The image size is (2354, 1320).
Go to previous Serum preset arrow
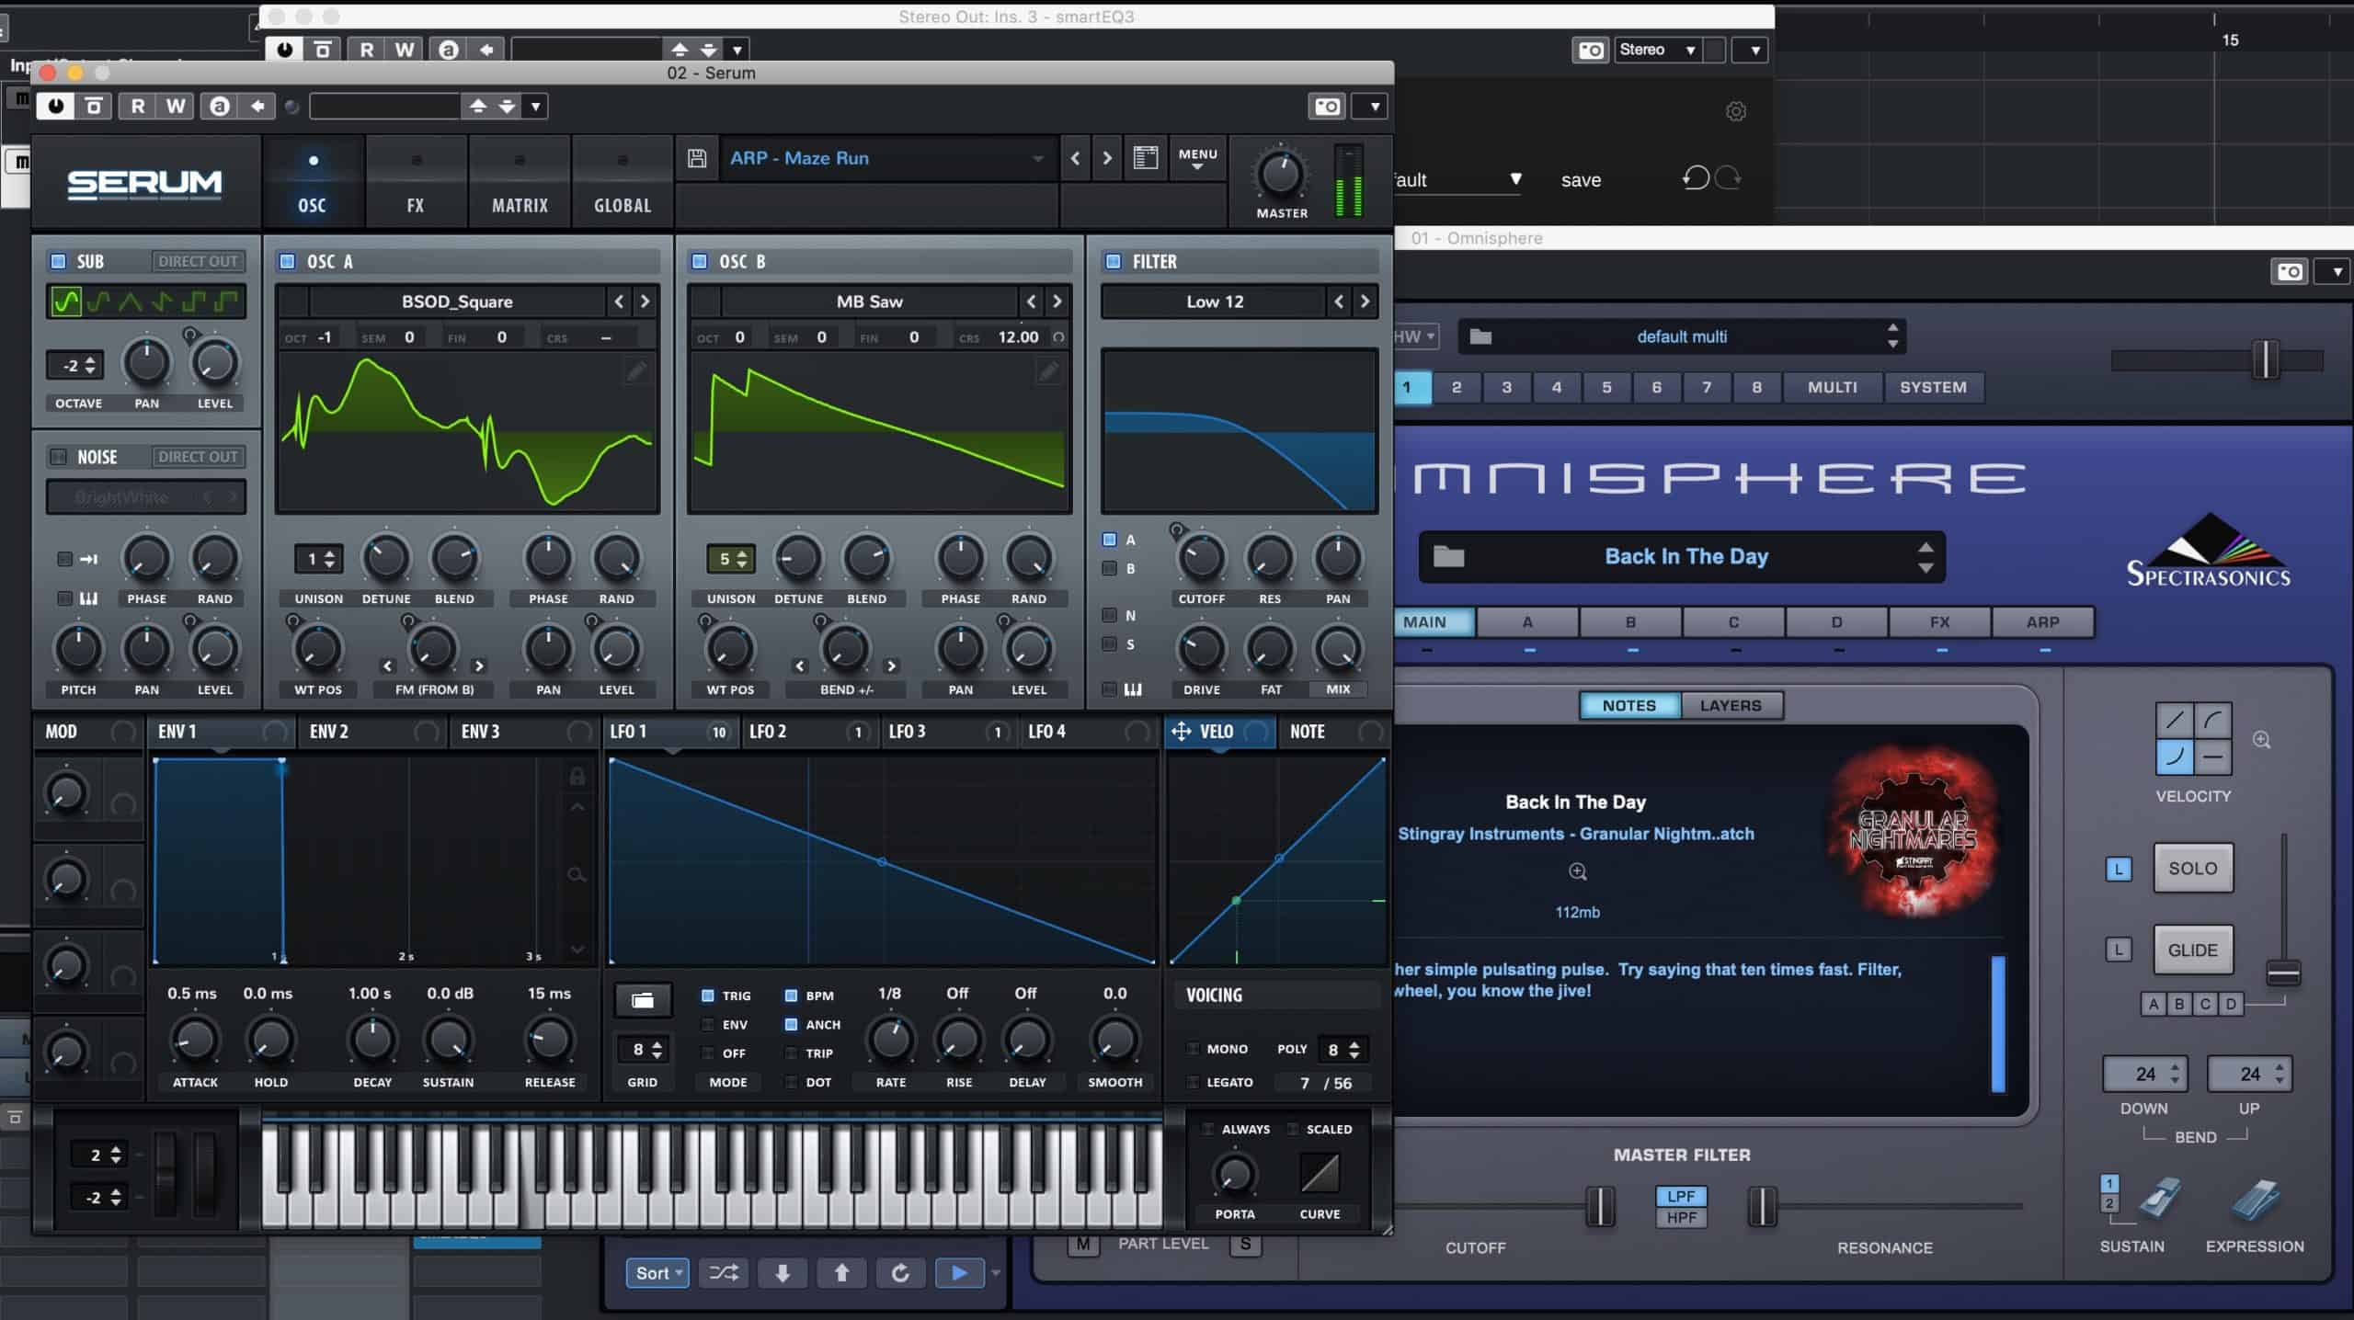click(1075, 158)
